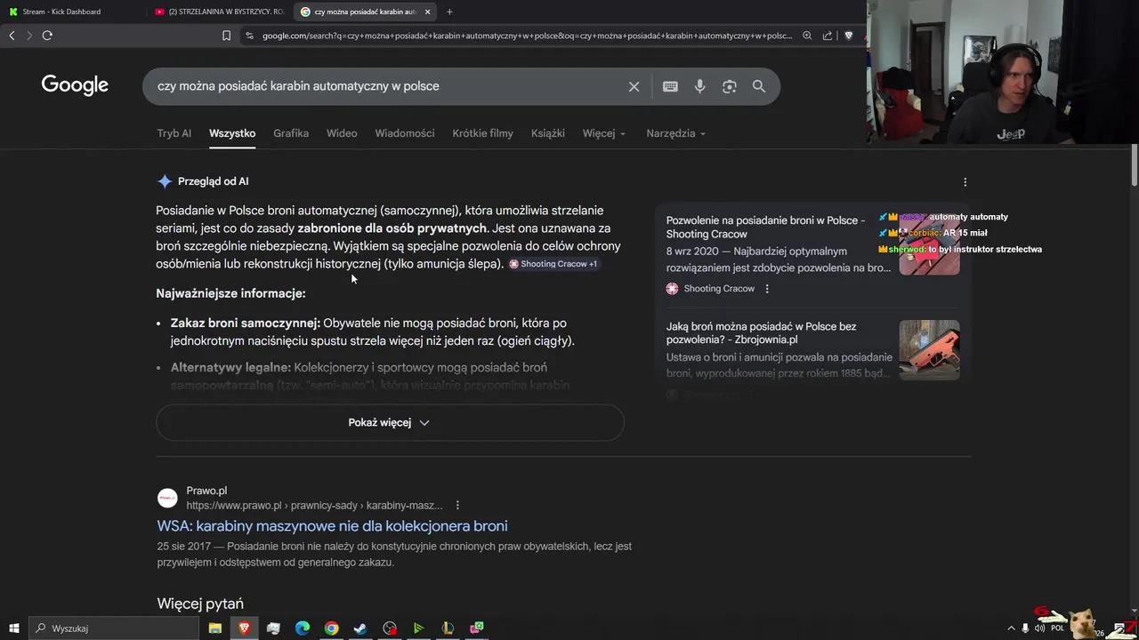The width and height of the screenshot is (1139, 640).
Task: Start voice search with microphone
Action: 700,86
